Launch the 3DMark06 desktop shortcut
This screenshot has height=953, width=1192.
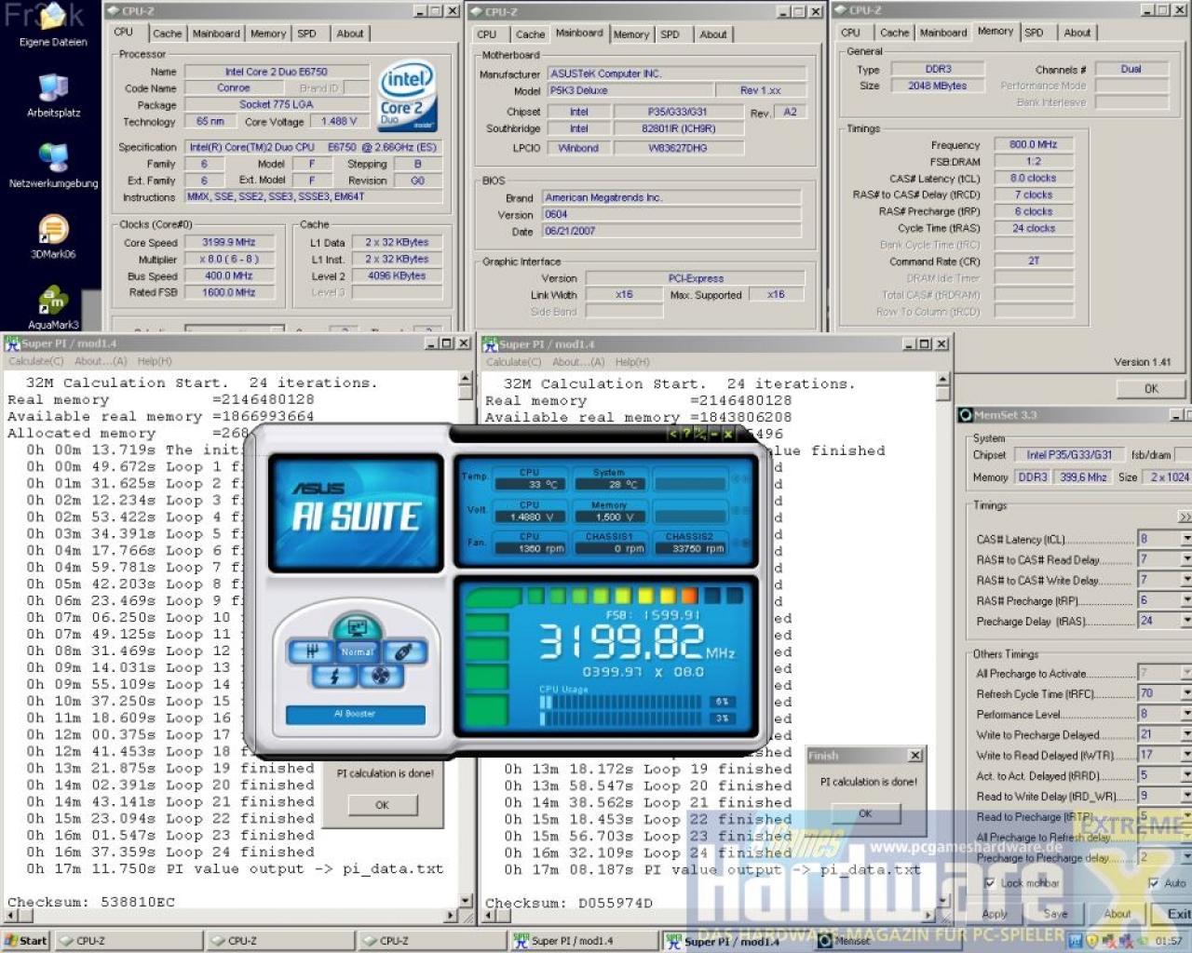[53, 237]
